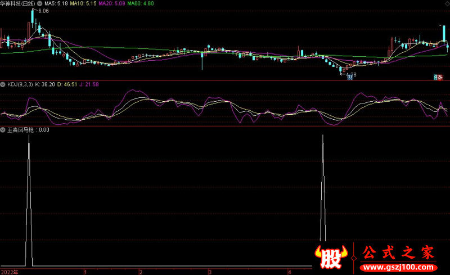Viewport: 450px width, 275px height.
Task: Click the 6.06 high price label
Action: pyautogui.click(x=43, y=11)
